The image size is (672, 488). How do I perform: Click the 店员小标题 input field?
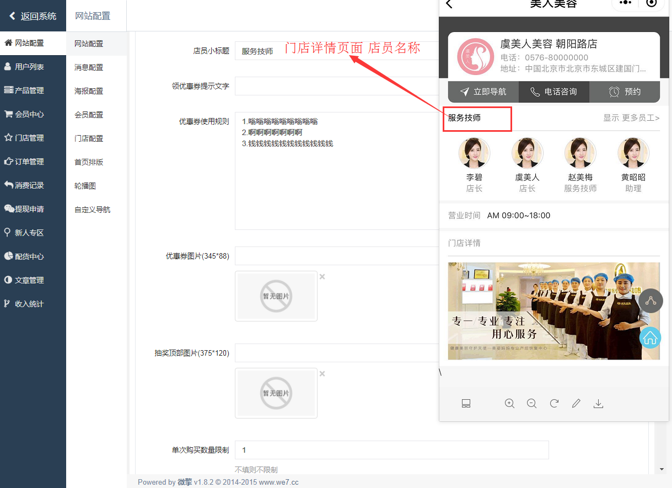(337, 51)
